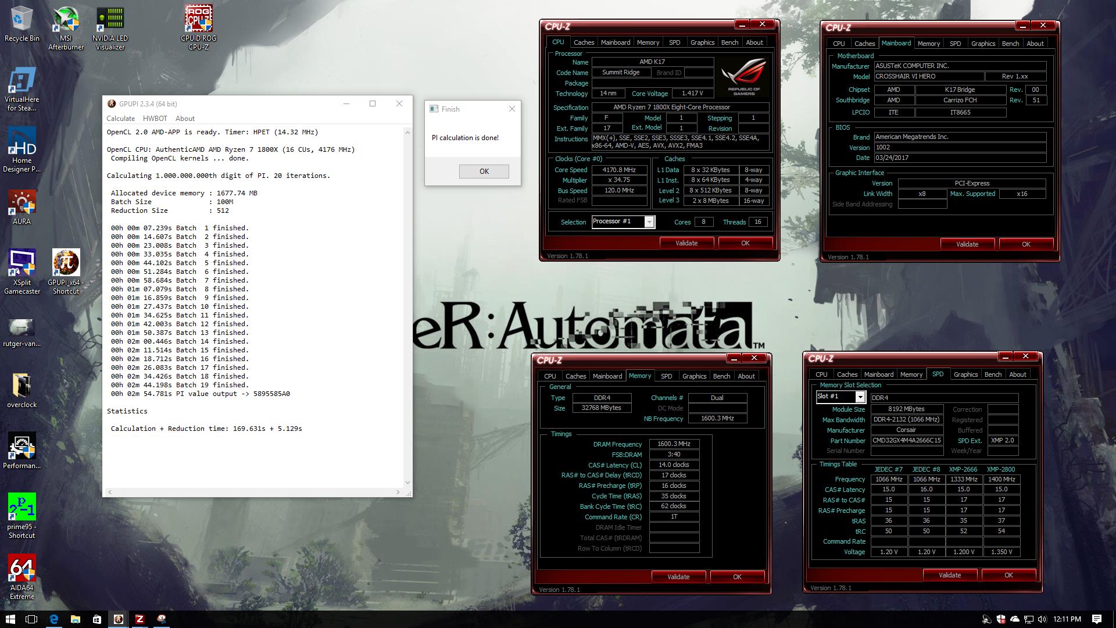Open CPUID ROG CPU-Z desktop icon
The height and width of the screenshot is (628, 1116).
pos(198,28)
